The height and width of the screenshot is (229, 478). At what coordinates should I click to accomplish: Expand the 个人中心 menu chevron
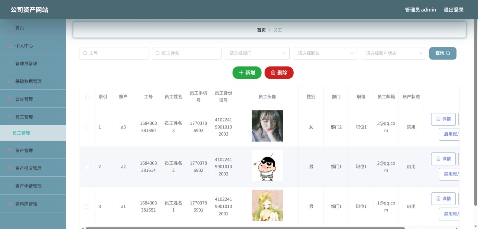58,45
